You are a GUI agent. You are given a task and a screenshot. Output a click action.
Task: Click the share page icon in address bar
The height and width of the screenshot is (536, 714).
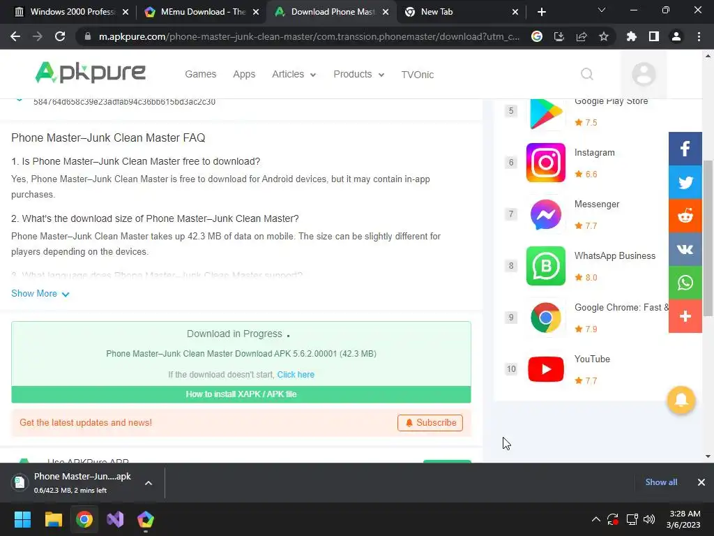click(x=581, y=36)
